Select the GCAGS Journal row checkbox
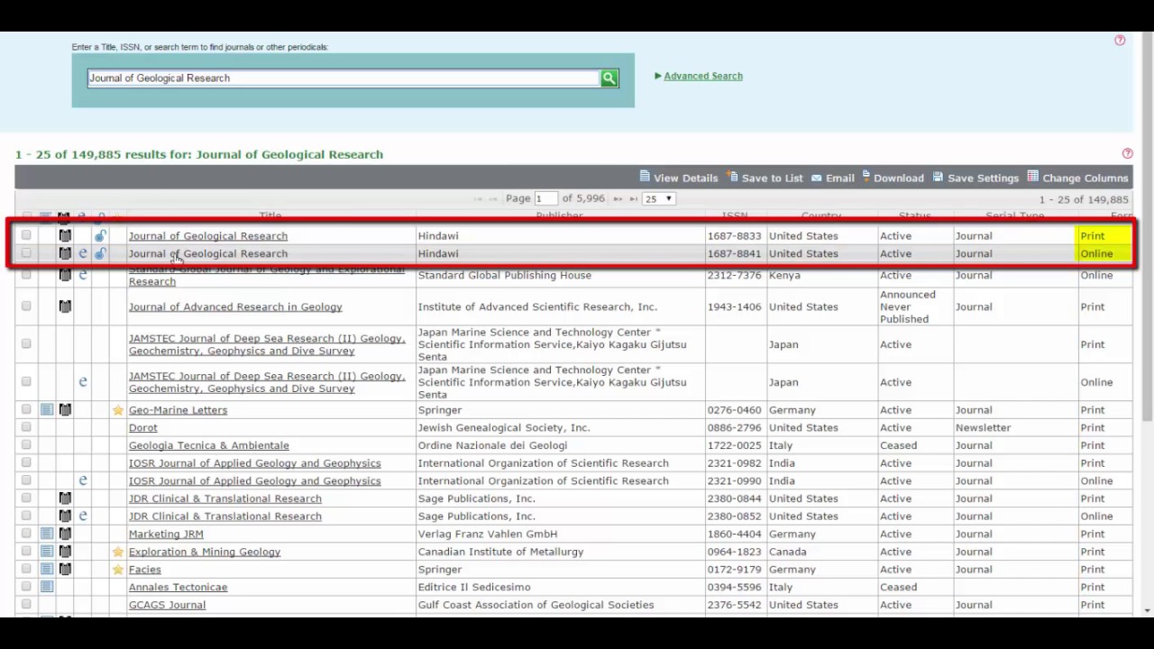The width and height of the screenshot is (1154, 649). (26, 605)
